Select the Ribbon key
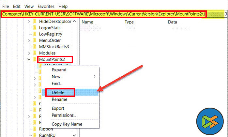This screenshot has width=228, height=137. click(x=46, y=129)
